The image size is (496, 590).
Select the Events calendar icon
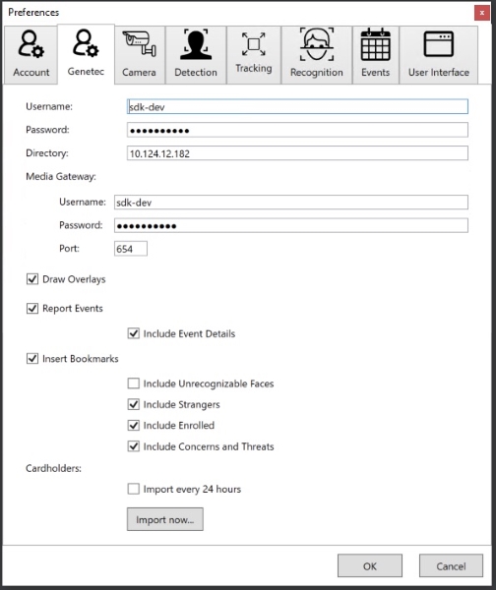tap(375, 44)
